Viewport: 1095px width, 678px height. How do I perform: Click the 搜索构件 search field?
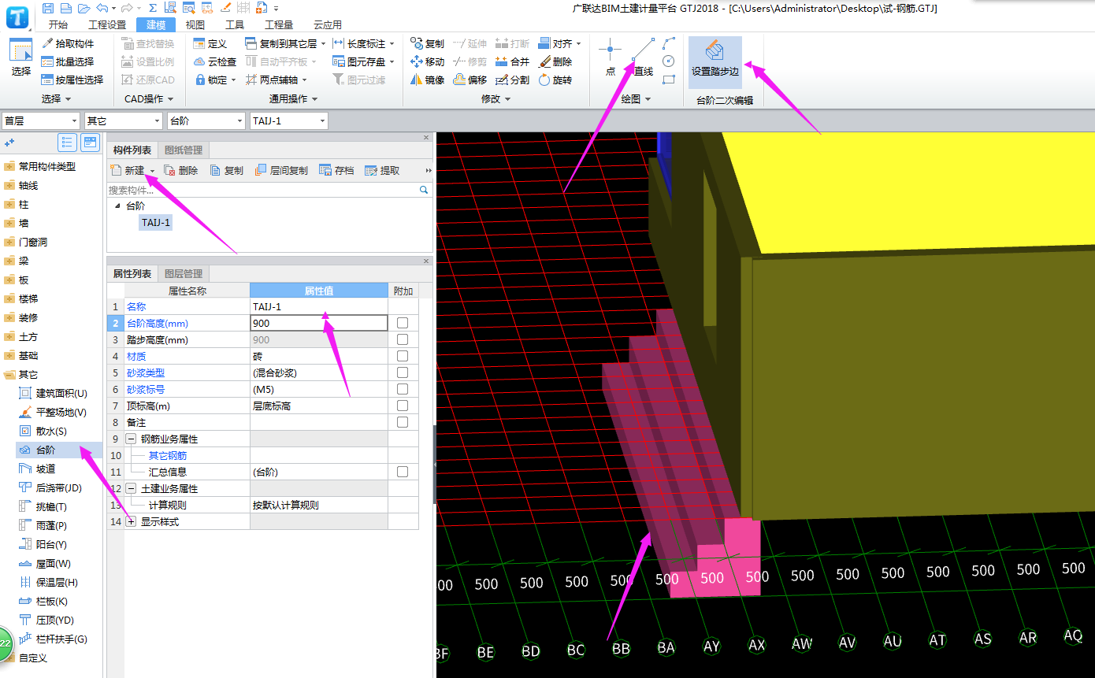pyautogui.click(x=269, y=190)
